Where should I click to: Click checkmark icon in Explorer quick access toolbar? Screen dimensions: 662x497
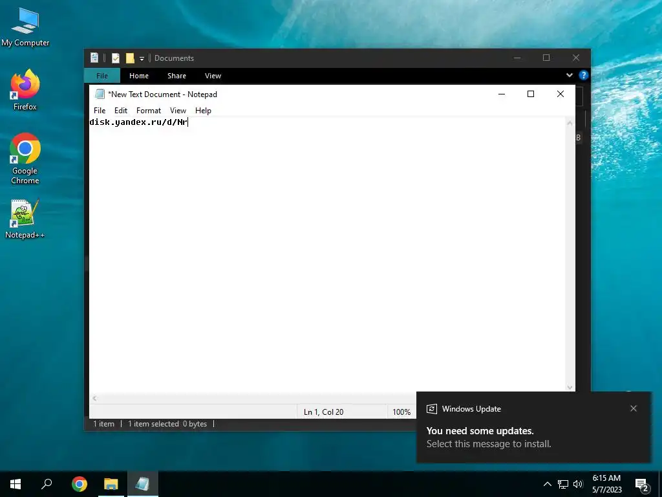116,58
